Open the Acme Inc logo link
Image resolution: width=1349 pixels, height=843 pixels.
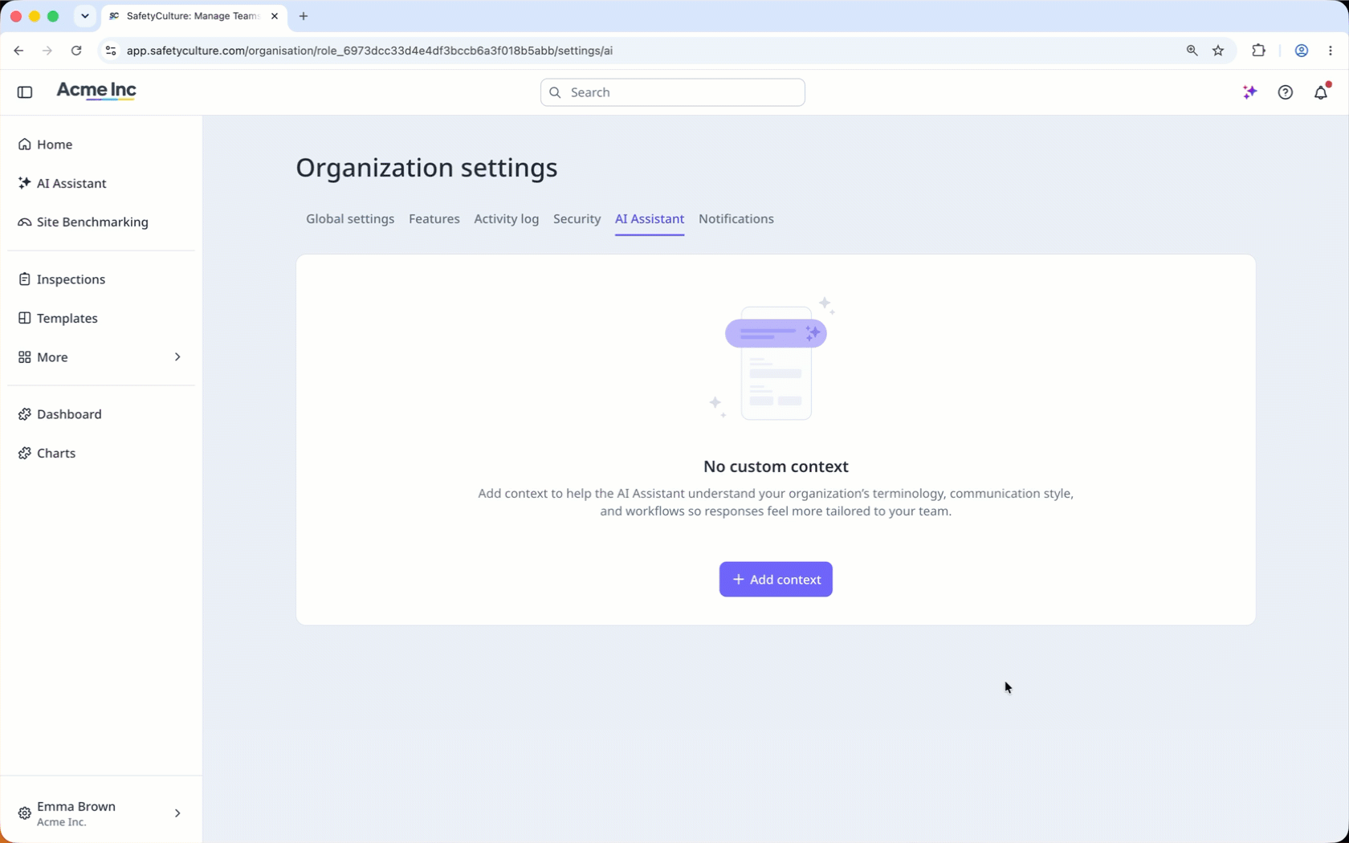tap(96, 91)
